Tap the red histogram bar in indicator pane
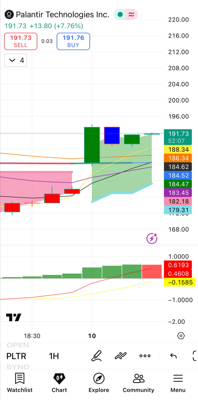The image size is (198, 400). click(152, 272)
